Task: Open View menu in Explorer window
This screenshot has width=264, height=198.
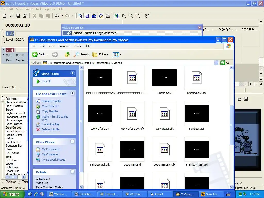Action: click(x=52, y=46)
